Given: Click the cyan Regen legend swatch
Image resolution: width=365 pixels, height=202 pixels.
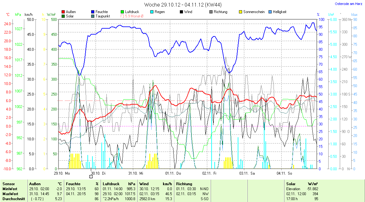Looking at the screenshot, I should click(x=152, y=12).
